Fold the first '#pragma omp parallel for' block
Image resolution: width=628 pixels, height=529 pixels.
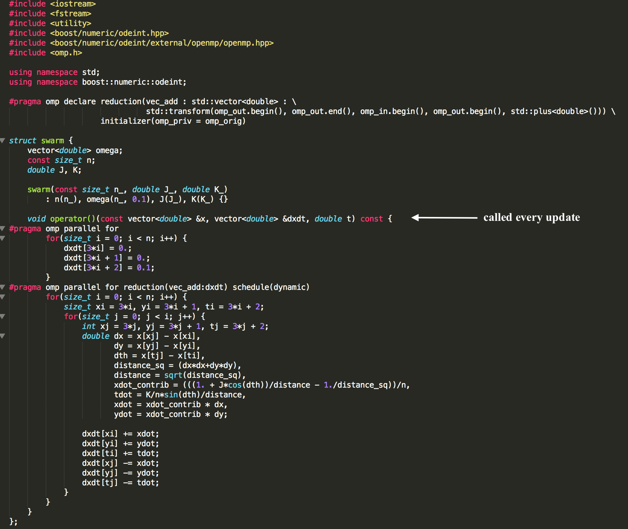click(3, 229)
